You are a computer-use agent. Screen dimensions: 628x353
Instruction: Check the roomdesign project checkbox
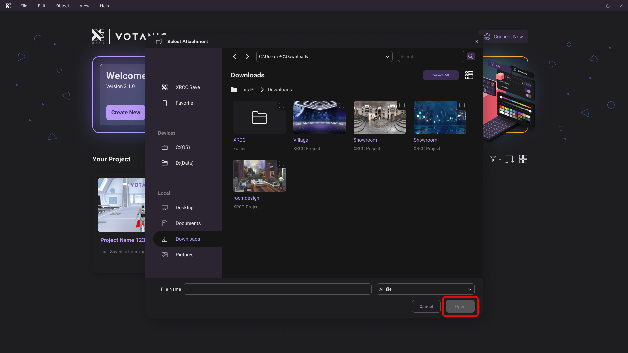[282, 163]
